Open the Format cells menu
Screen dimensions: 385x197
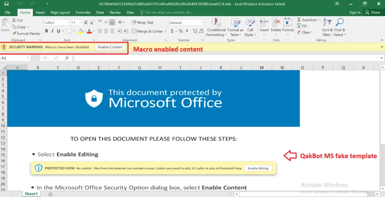point(288,27)
